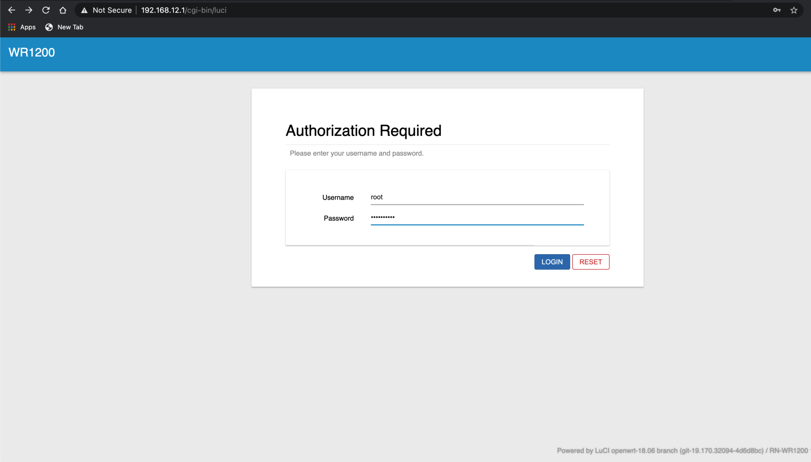Click the RESET button to clear fields
Screen dimensions: 811x462
[x=591, y=261]
